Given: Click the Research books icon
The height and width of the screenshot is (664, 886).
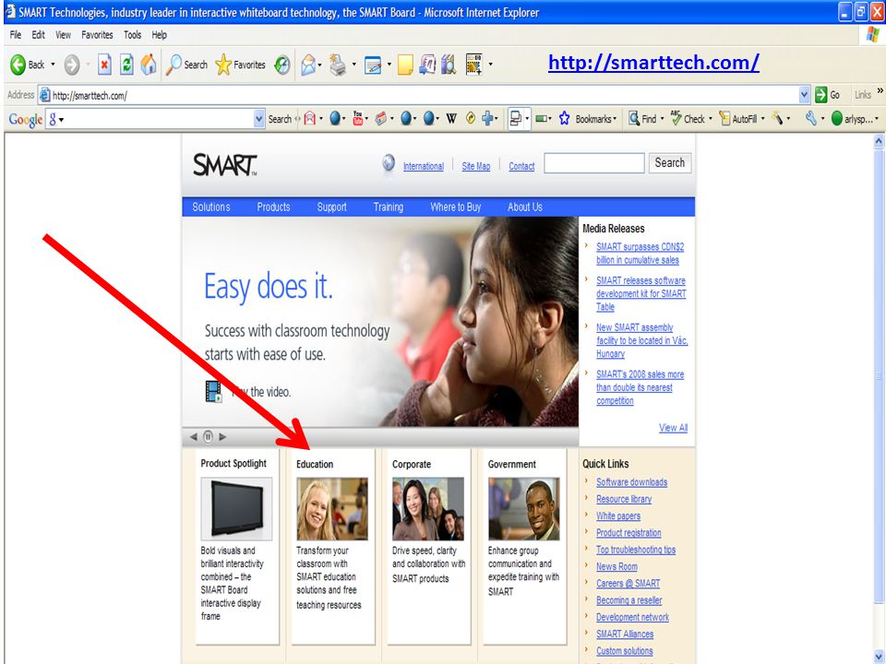Looking at the screenshot, I should coord(449,65).
